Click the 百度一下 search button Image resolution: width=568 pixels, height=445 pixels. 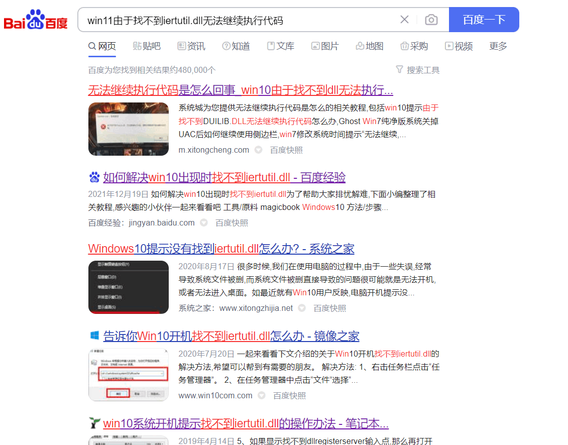point(484,20)
